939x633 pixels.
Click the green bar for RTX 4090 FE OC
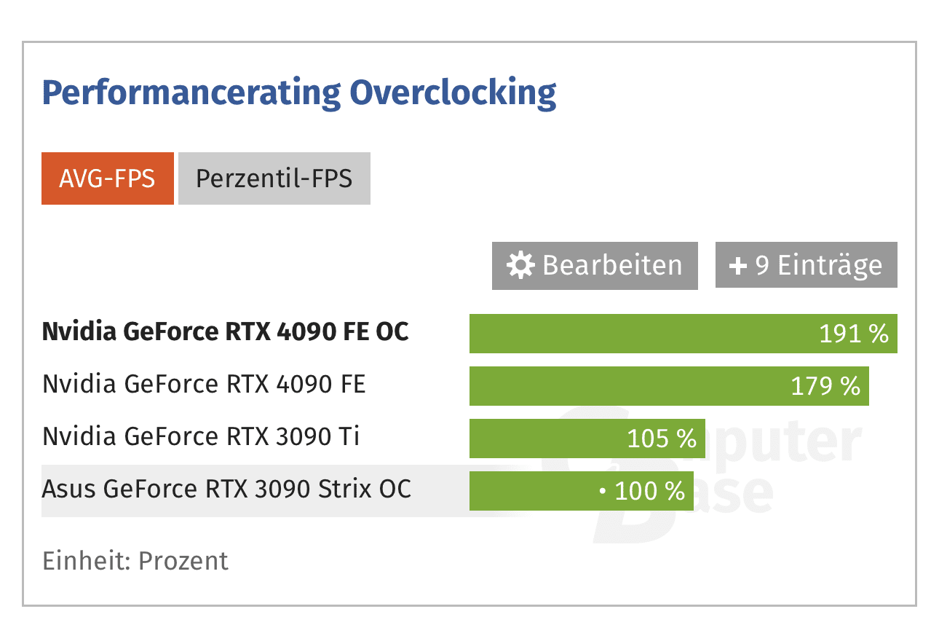(641, 334)
